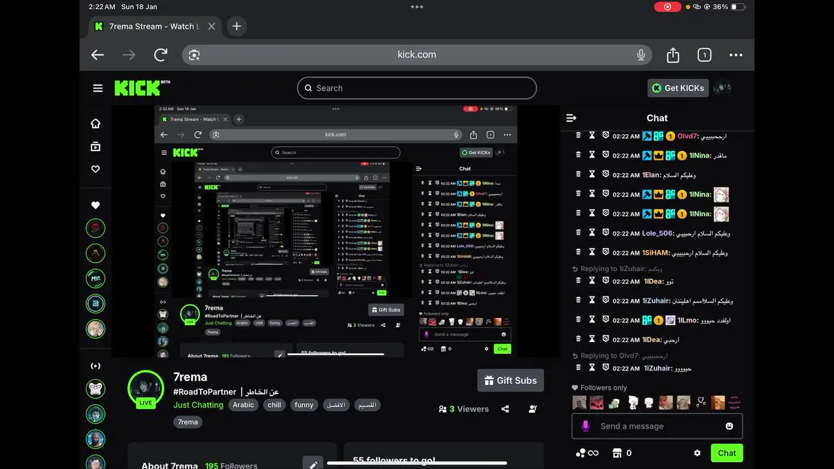Tap the red screen recording indicator

click(x=667, y=7)
